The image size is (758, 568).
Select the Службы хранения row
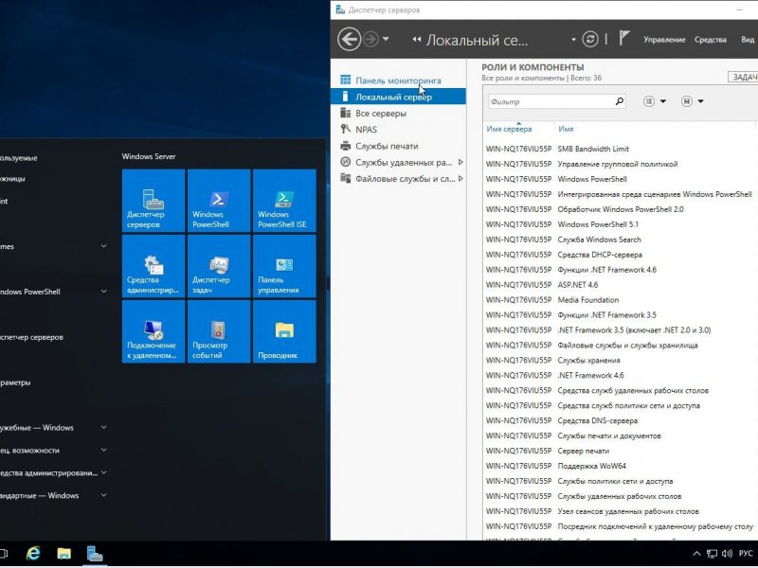[620, 361]
